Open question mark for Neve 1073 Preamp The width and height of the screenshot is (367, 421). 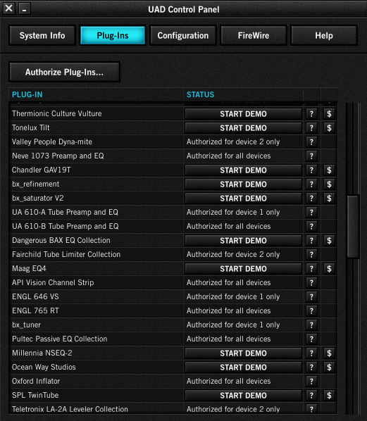(x=311, y=156)
